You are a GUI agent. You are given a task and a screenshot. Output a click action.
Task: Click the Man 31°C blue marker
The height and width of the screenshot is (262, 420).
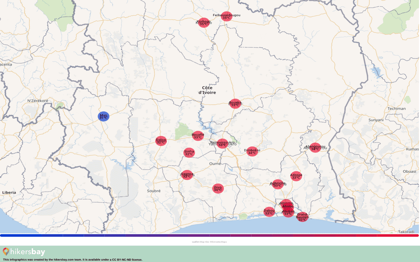[103, 116]
